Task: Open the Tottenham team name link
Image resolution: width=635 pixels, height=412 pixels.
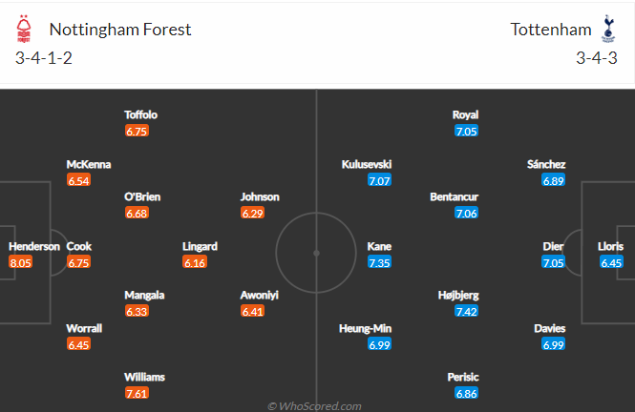Action: pyautogui.click(x=551, y=30)
